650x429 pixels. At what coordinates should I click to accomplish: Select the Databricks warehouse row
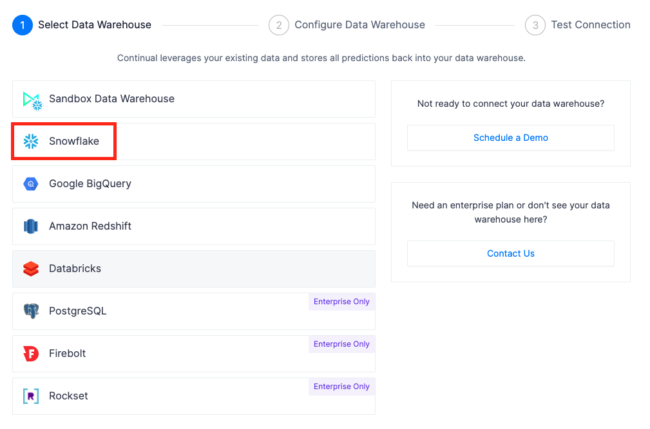click(x=193, y=269)
